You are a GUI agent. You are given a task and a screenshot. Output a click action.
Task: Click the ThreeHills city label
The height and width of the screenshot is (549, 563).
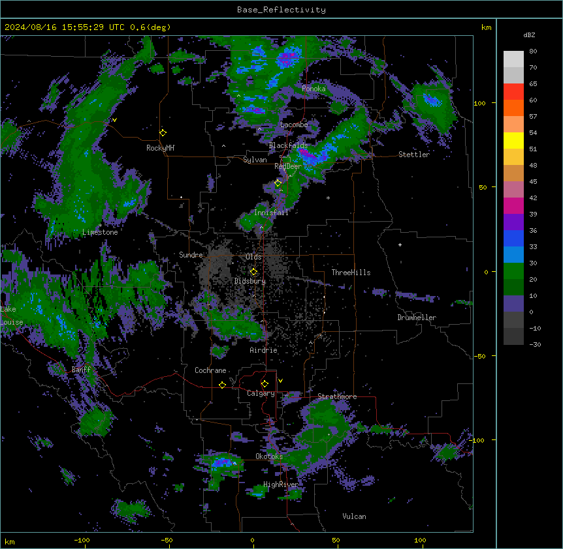pyautogui.click(x=351, y=273)
